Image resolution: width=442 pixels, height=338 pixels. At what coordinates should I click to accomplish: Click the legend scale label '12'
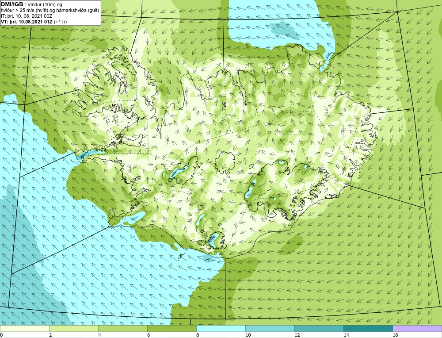tap(297, 335)
